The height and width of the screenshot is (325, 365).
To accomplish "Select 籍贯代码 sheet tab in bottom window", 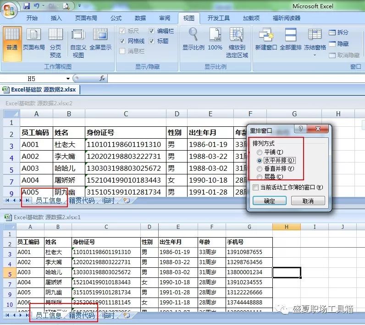I will [x=82, y=315].
